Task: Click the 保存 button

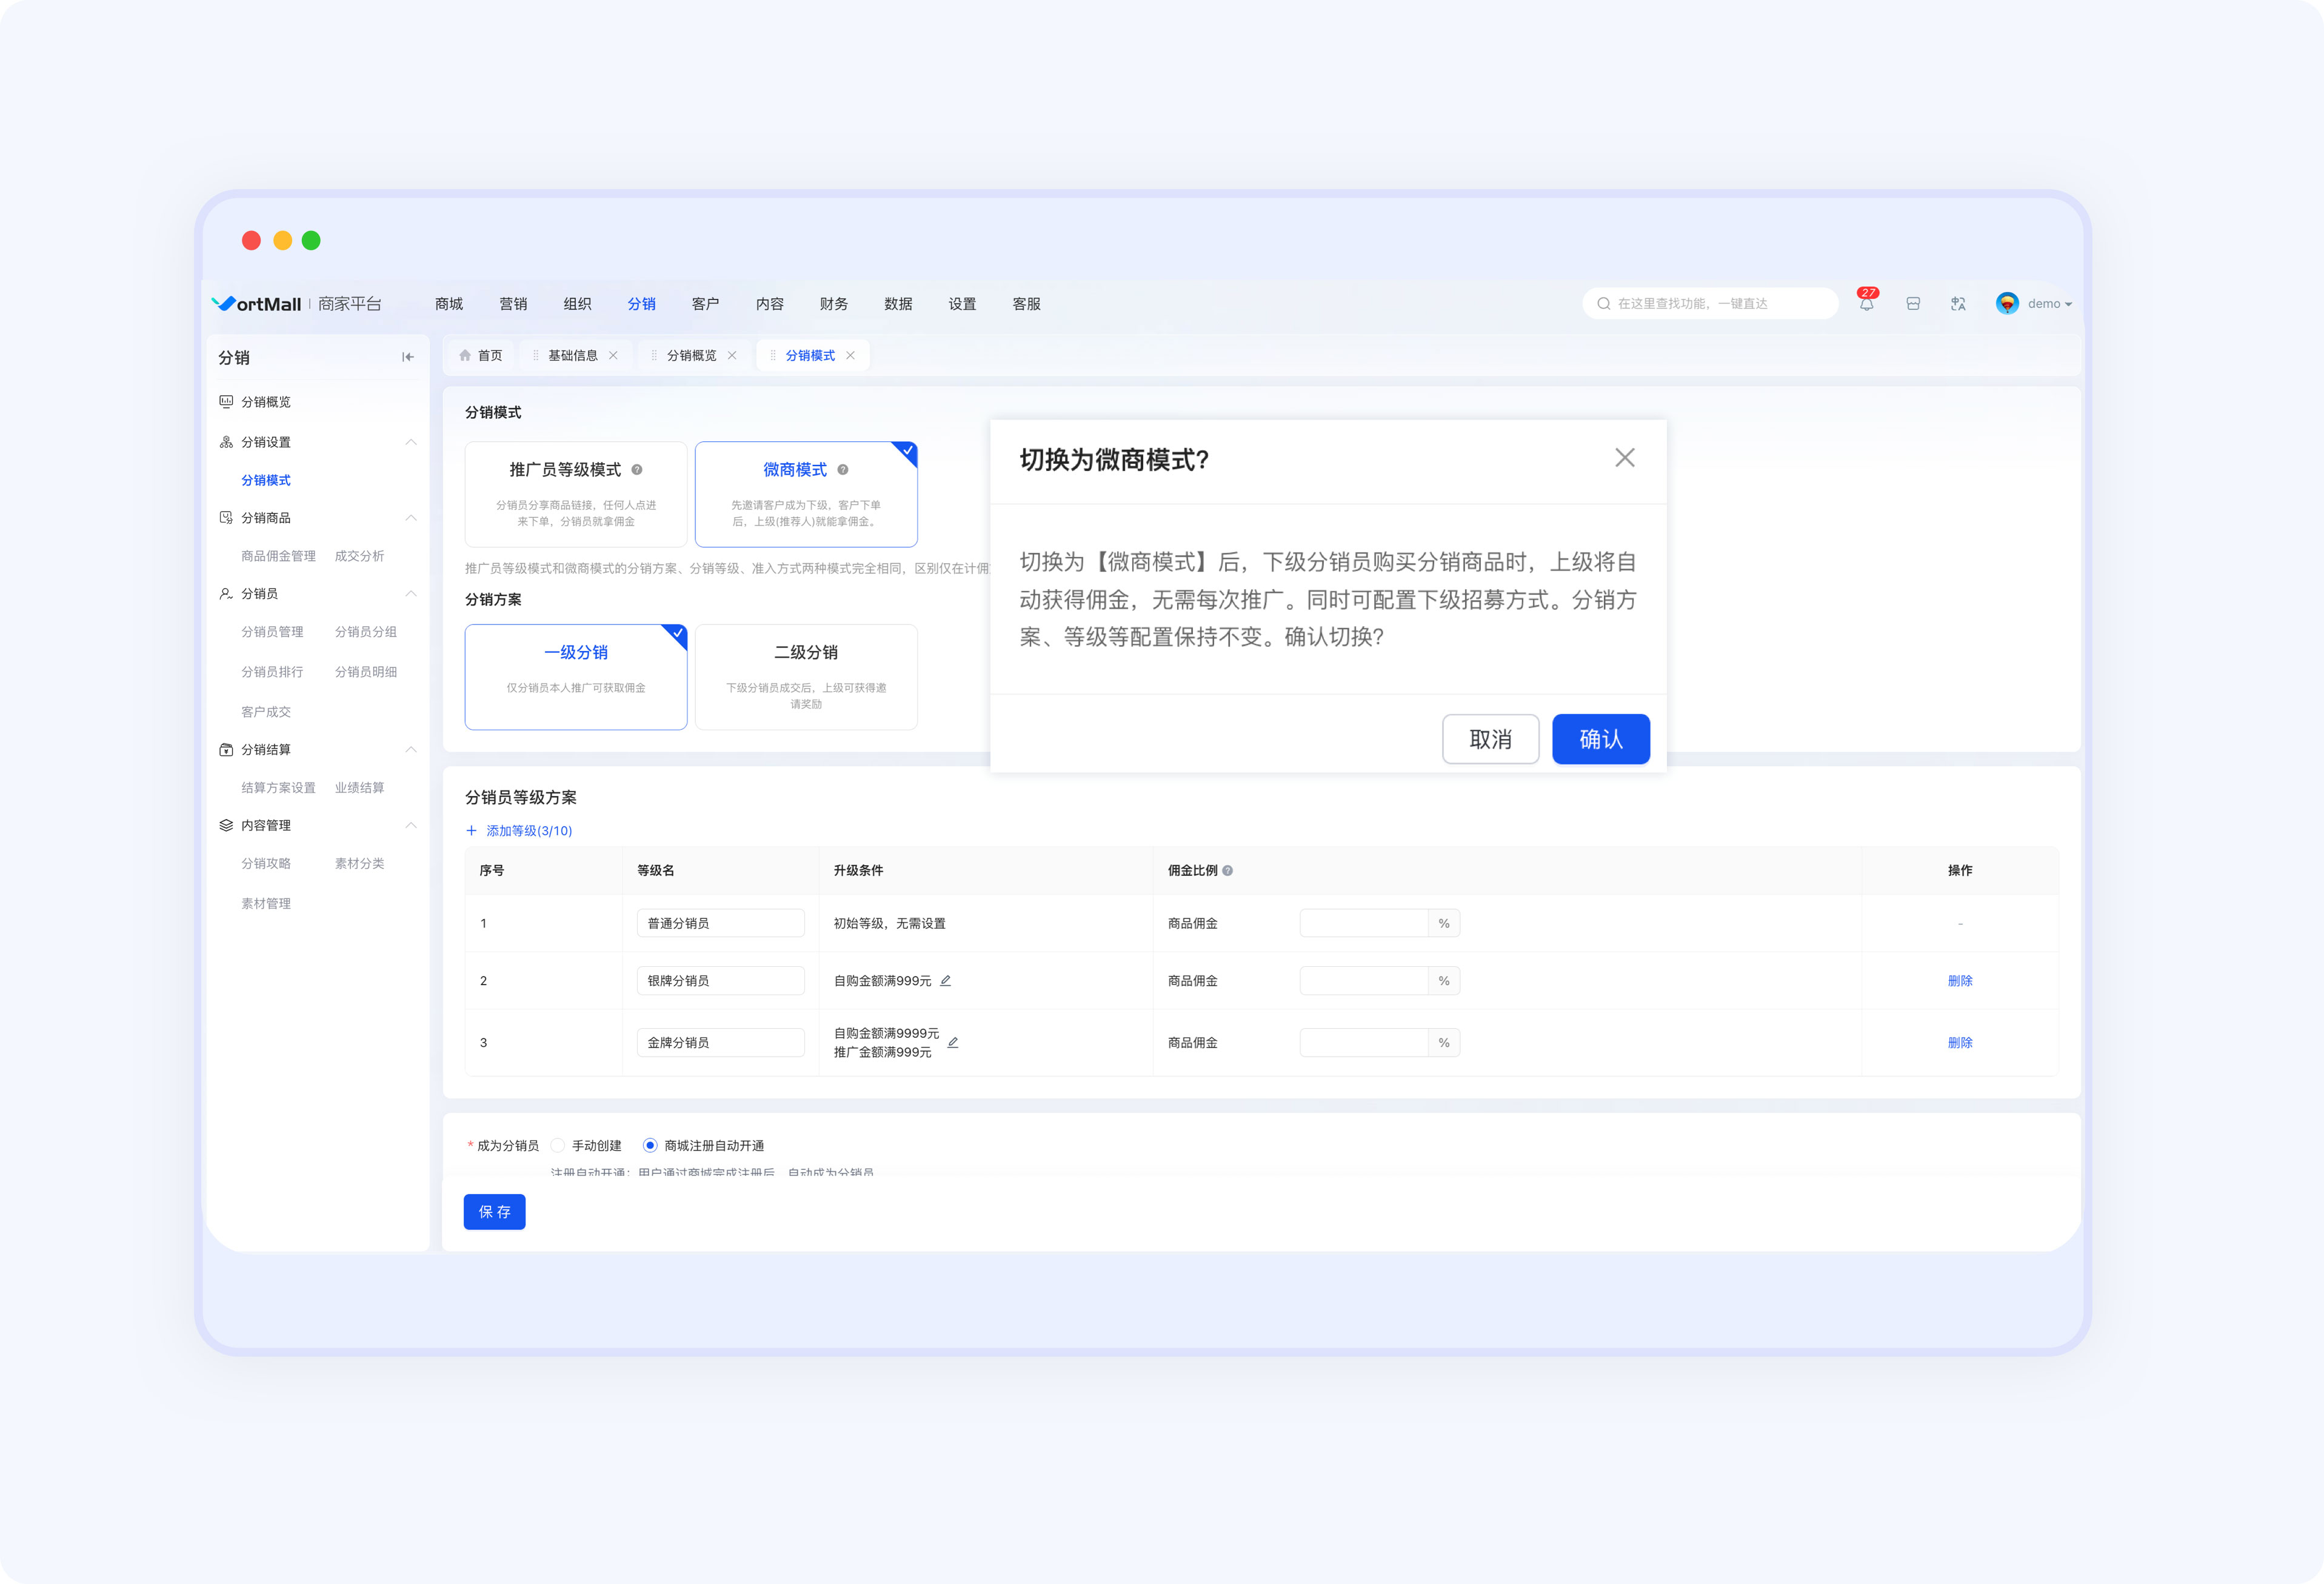Action: (495, 1212)
